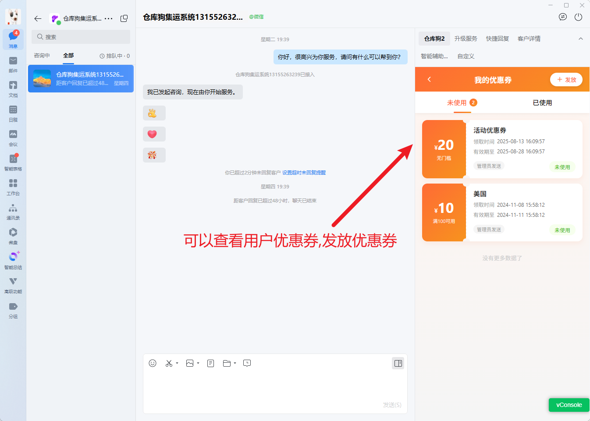Expand the folder options dropdown arrow
Viewport: 590px width, 421px height.
tap(235, 363)
